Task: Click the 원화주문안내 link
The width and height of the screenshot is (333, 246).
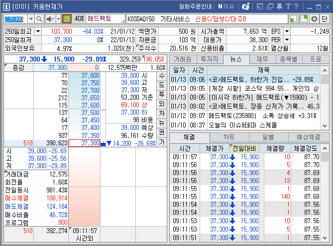Action: click(x=196, y=6)
